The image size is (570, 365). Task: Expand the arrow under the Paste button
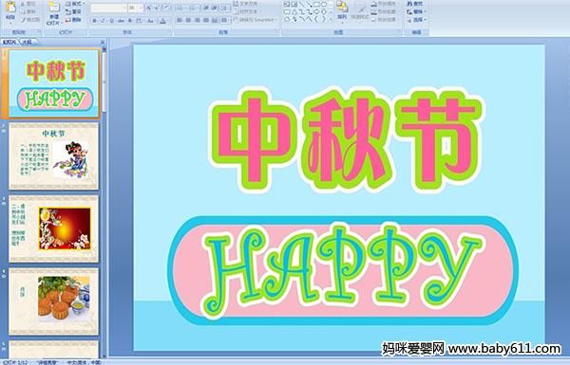(x=10, y=23)
